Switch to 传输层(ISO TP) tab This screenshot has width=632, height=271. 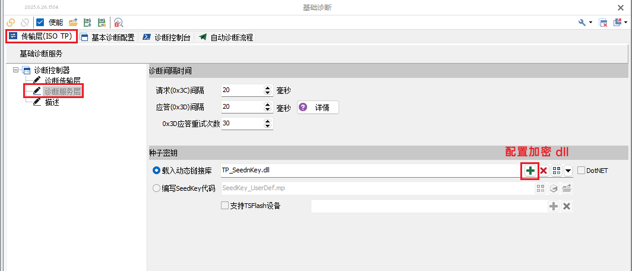42,37
